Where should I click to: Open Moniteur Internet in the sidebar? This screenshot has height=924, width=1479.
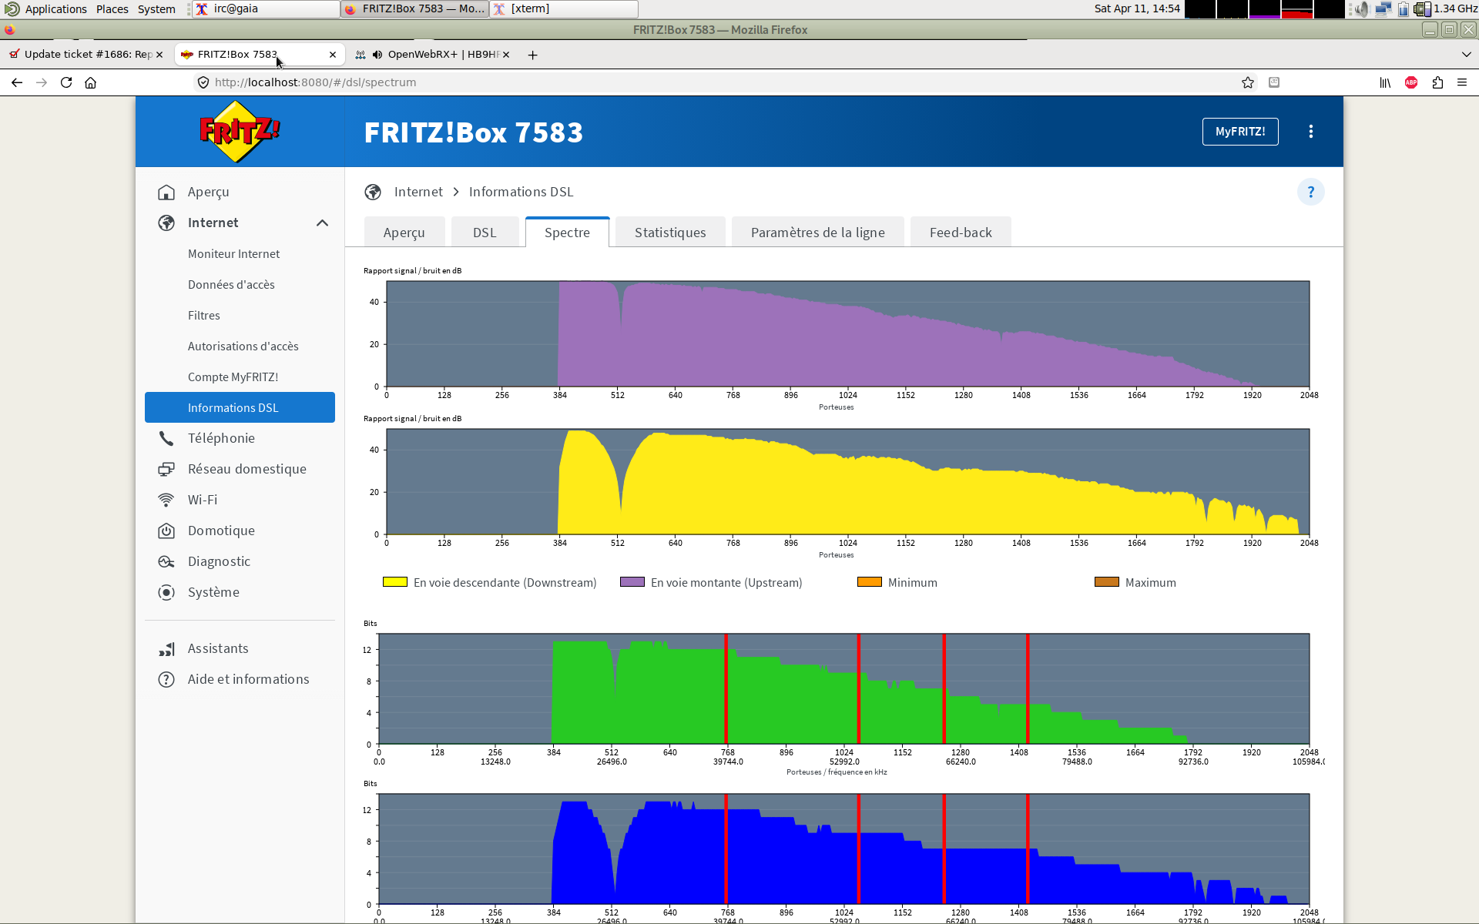pos(233,253)
